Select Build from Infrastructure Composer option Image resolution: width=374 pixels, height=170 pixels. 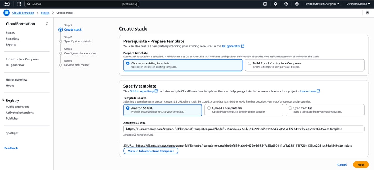click(250, 63)
